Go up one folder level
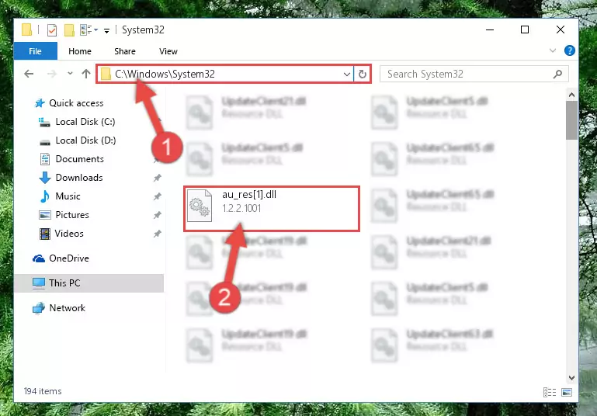This screenshot has width=597, height=416. [x=86, y=74]
